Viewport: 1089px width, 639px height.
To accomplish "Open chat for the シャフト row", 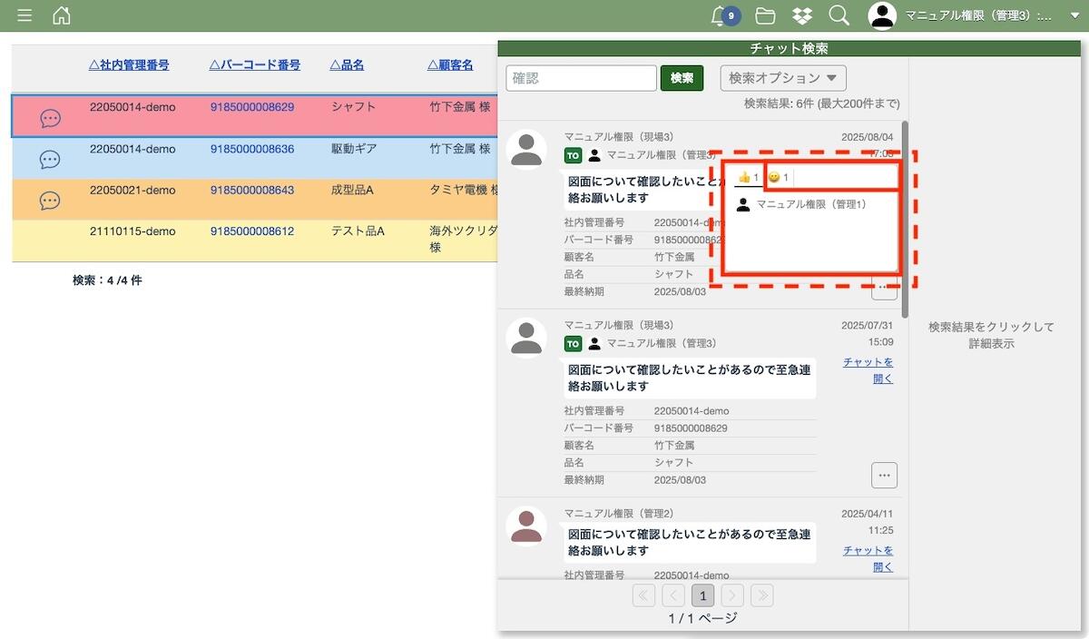I will click(51, 118).
